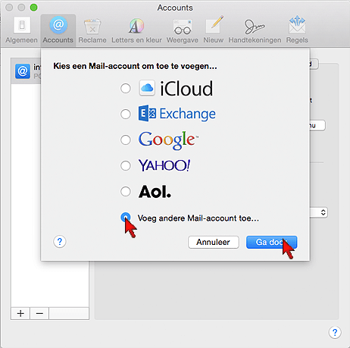The image size is (350, 348).
Task: Select the Yahoo radio button
Action: tap(126, 166)
